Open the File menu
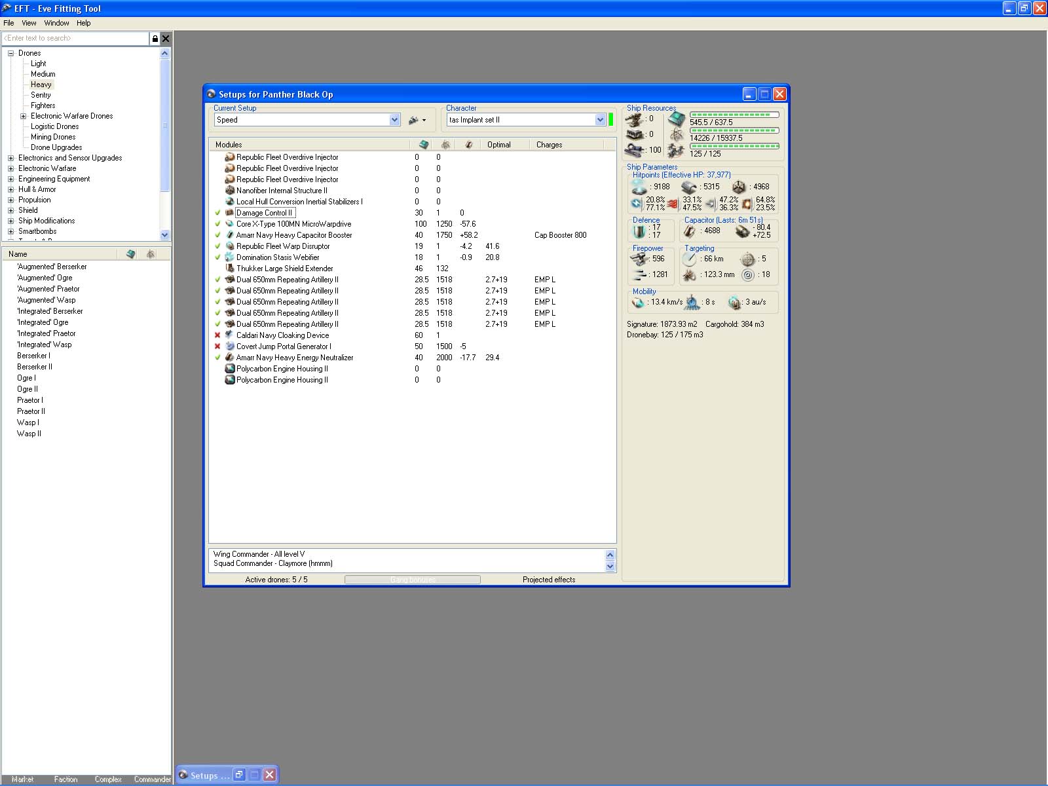 9,23
